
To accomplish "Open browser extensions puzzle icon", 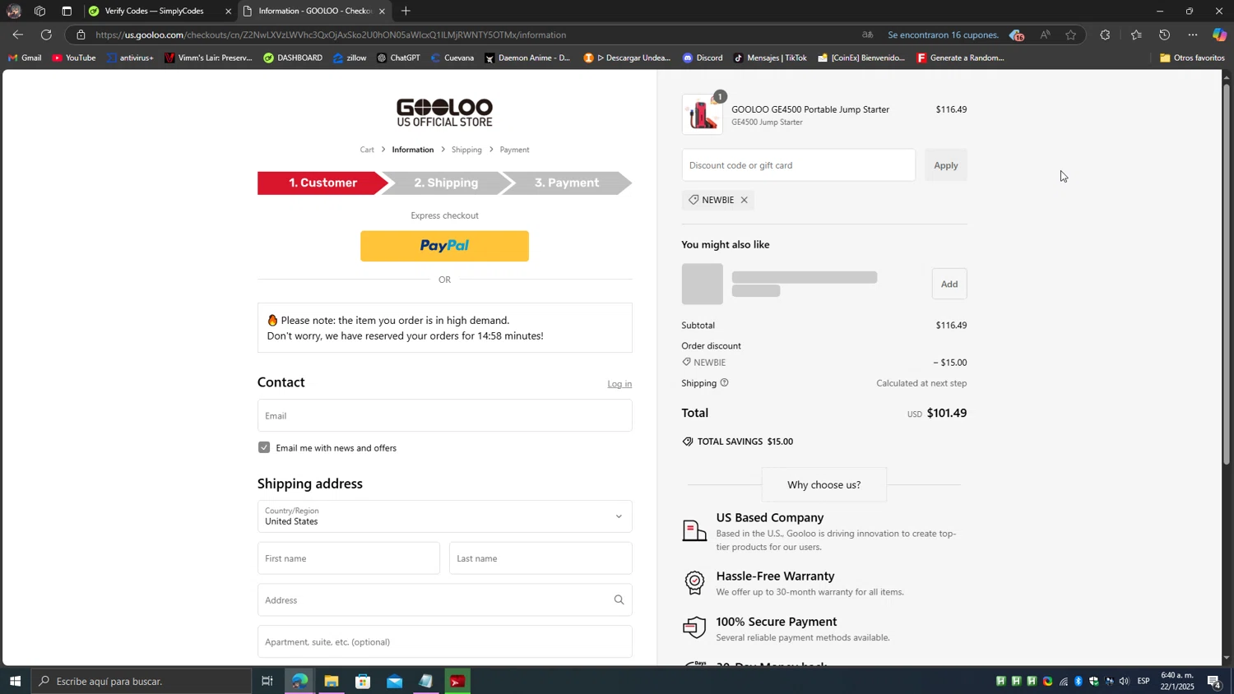I will click(1105, 35).
